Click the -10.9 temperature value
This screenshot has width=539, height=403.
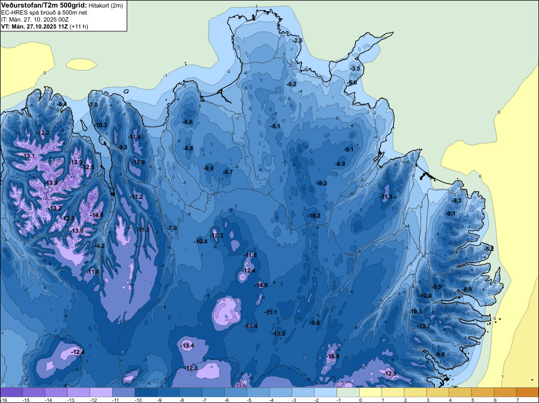coord(138,163)
